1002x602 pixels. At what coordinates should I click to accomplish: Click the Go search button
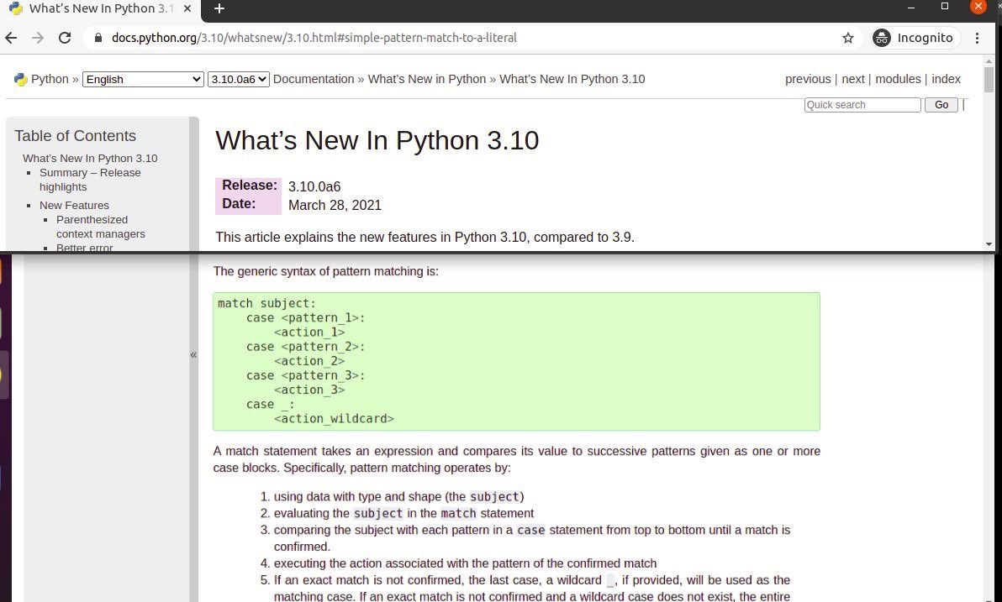941,105
